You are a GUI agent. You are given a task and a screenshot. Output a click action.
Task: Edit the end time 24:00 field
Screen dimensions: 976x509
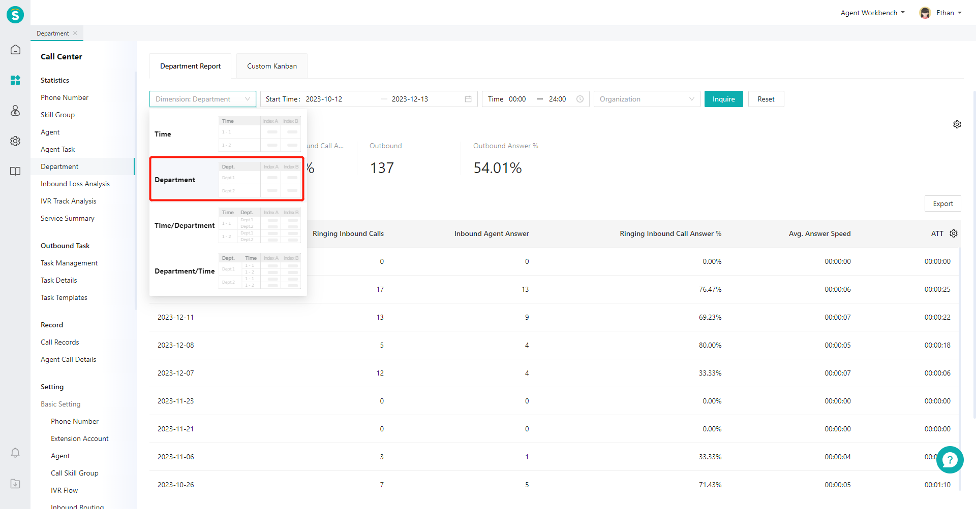558,99
